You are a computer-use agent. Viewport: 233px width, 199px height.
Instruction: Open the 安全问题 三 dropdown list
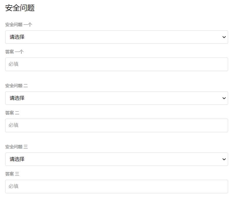coord(116,159)
